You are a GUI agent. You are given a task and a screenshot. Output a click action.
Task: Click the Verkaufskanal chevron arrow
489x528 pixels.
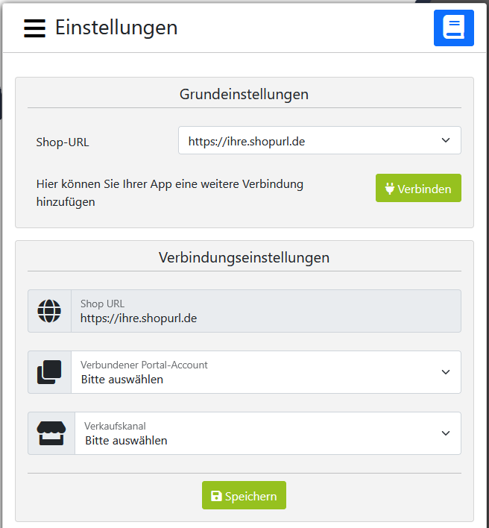pos(446,433)
